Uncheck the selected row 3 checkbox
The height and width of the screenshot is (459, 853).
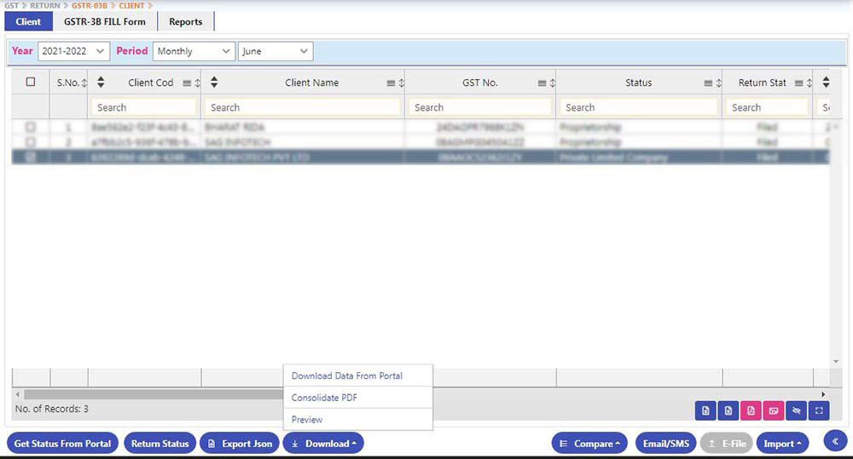pos(31,158)
